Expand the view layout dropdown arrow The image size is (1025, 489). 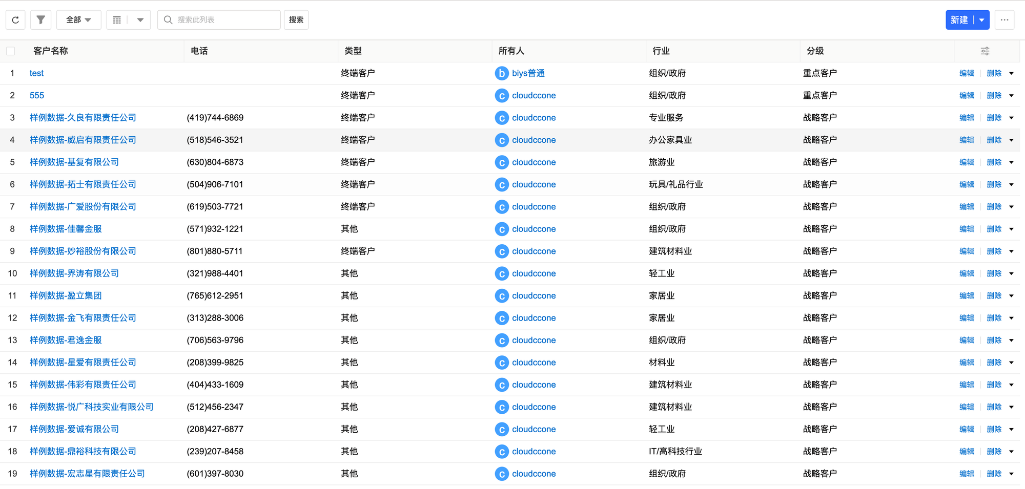coord(140,20)
